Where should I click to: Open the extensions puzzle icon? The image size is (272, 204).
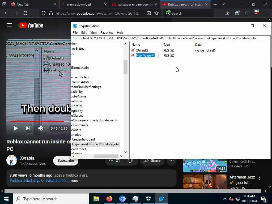(x=246, y=13)
